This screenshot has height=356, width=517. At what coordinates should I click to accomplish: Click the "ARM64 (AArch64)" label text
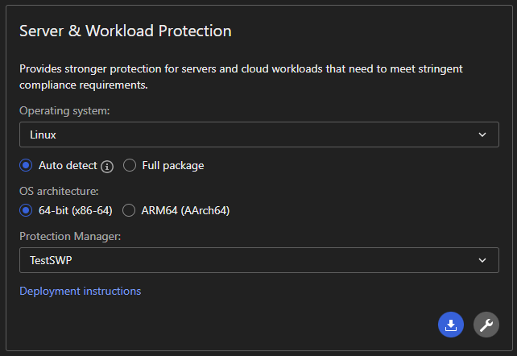coord(184,210)
